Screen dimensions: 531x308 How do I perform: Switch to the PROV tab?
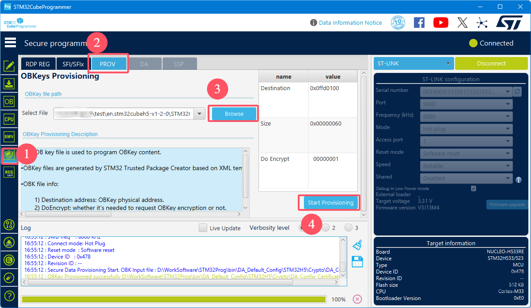[x=108, y=64]
